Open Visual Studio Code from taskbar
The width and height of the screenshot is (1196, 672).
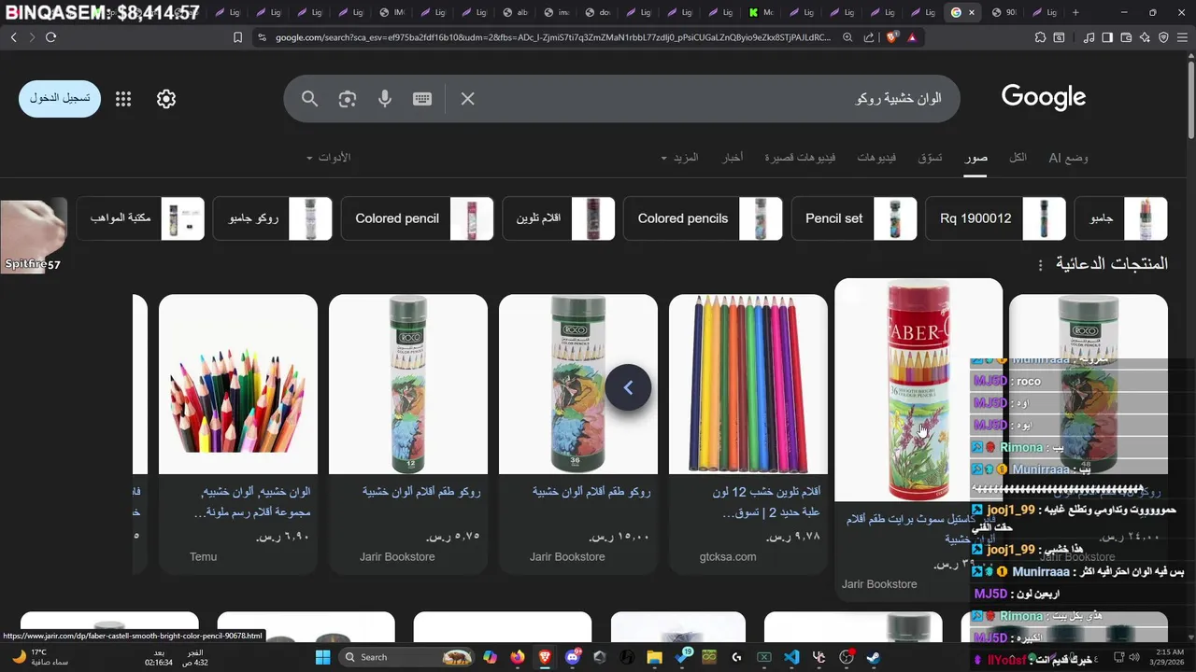tap(791, 657)
